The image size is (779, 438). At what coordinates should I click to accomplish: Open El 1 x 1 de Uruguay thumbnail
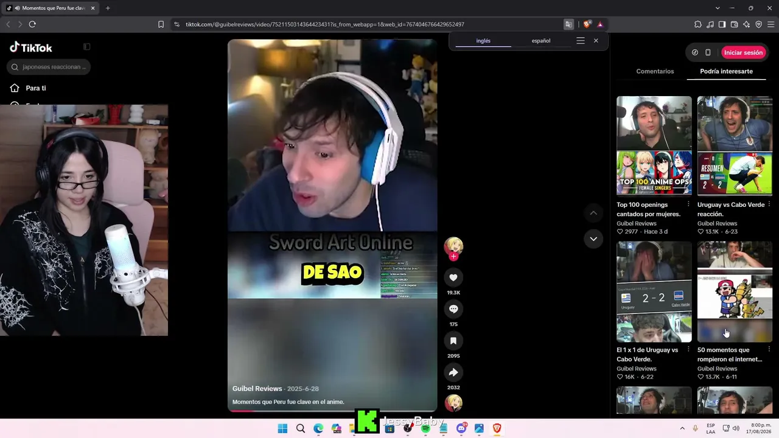pos(654,291)
